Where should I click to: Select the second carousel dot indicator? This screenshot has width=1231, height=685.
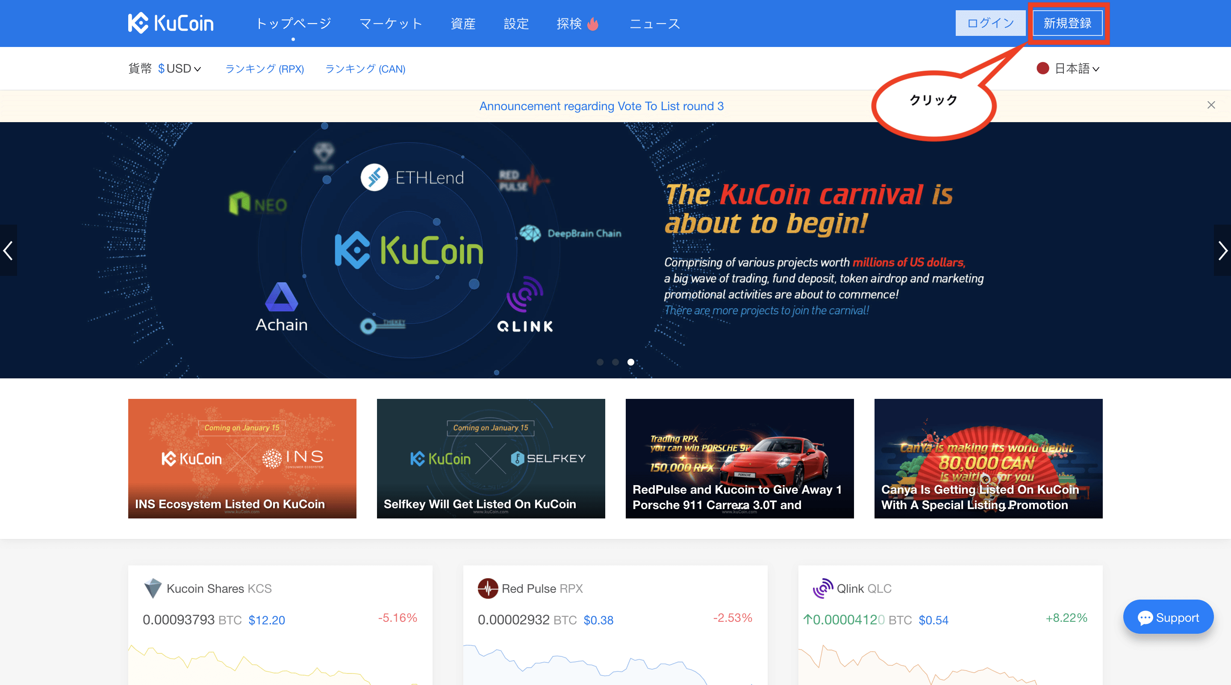(x=615, y=362)
